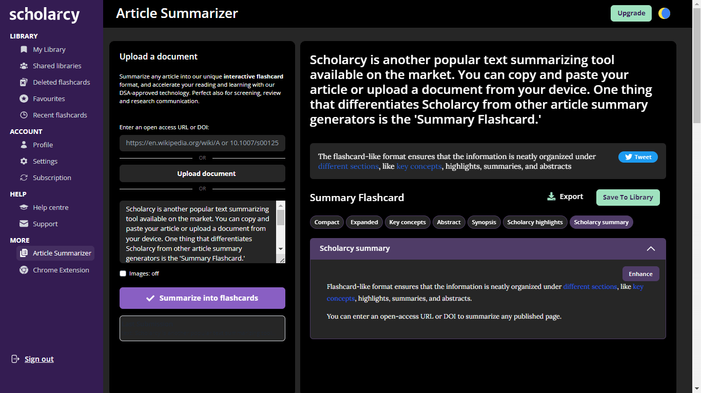
Task: Click the Twitter bird icon on Tweet
Action: (x=628, y=157)
